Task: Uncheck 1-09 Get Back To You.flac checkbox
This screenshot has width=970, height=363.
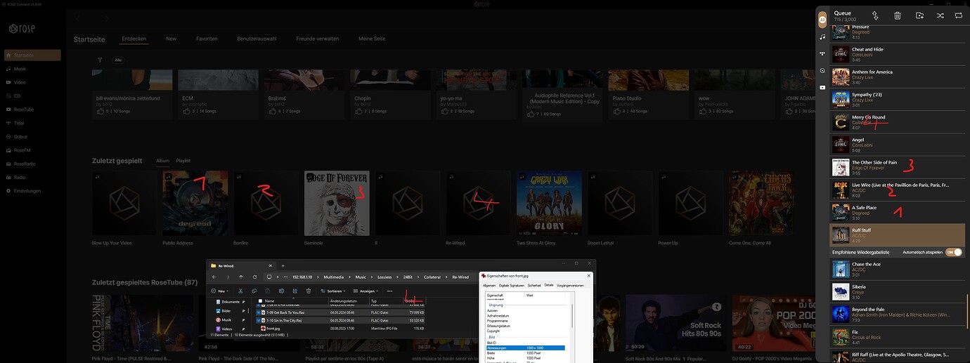Action: click(258, 312)
